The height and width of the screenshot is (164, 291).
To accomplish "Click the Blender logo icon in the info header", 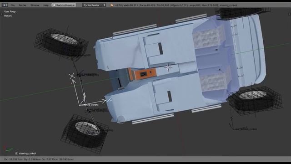I will [x=111, y=5].
